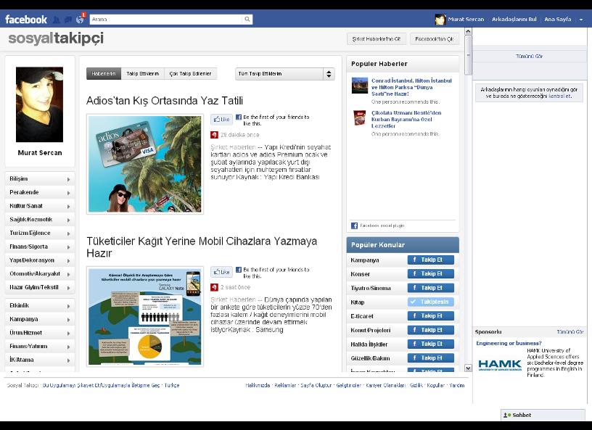Open Etkinlik menu item
The image size is (592, 430).
click(40, 305)
